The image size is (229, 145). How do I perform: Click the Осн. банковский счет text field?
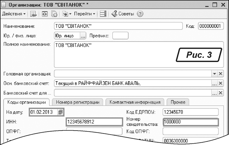click(133, 84)
